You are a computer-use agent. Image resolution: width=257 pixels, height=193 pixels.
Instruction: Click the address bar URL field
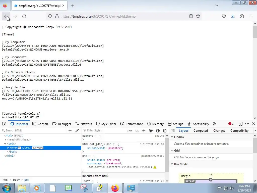click(x=124, y=16)
